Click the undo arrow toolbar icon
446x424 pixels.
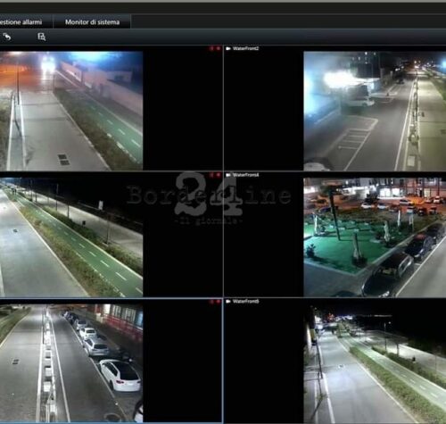(x=6, y=37)
